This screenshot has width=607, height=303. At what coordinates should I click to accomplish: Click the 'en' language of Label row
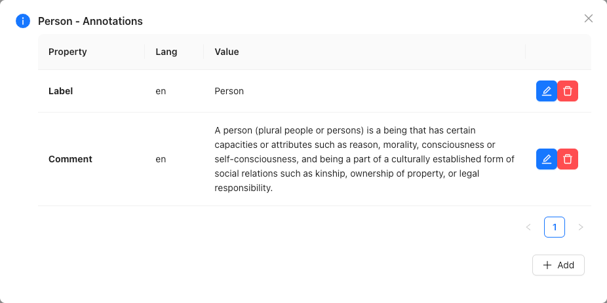[161, 91]
